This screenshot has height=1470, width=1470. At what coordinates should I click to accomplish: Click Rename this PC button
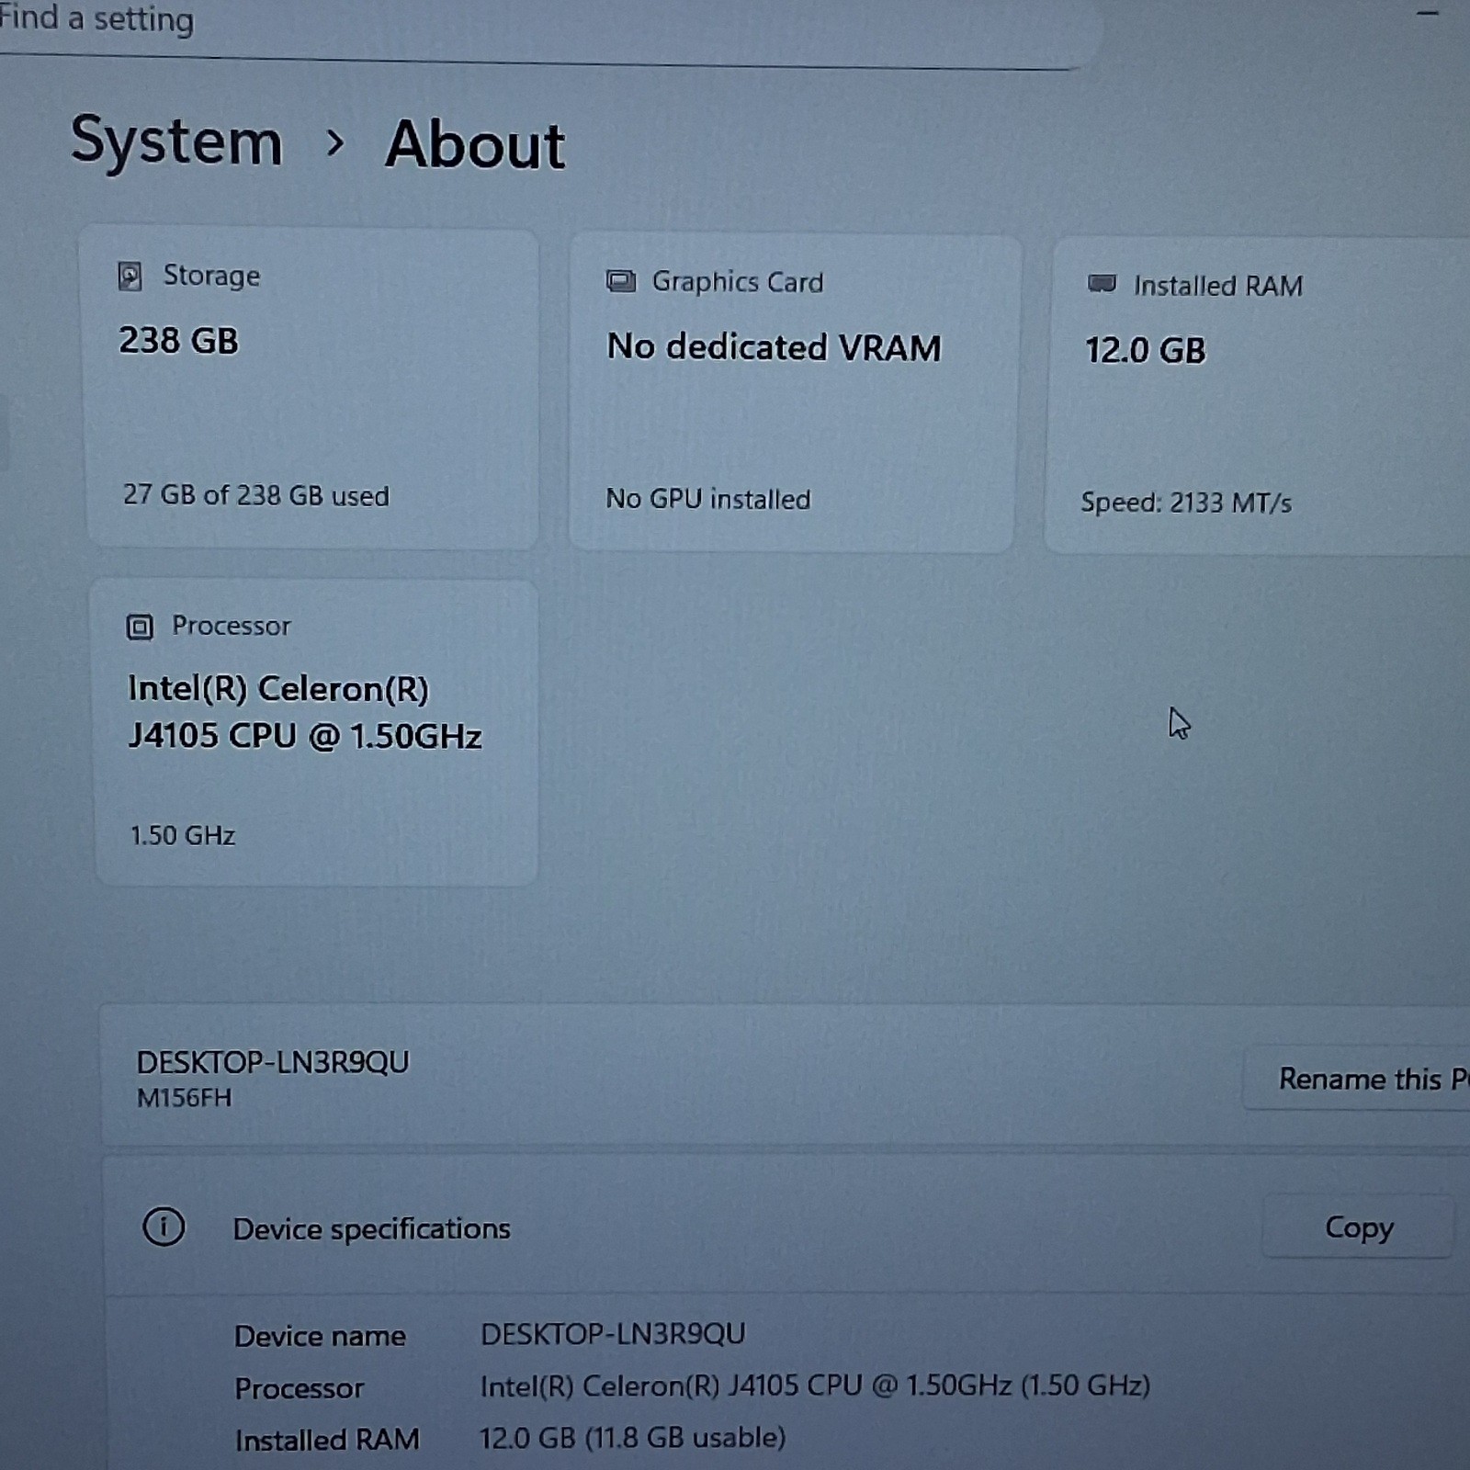pos(1358,1078)
